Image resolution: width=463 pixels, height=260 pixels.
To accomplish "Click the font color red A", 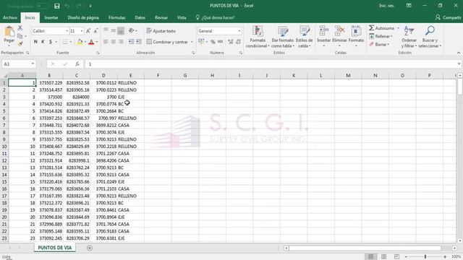I will (x=91, y=42).
